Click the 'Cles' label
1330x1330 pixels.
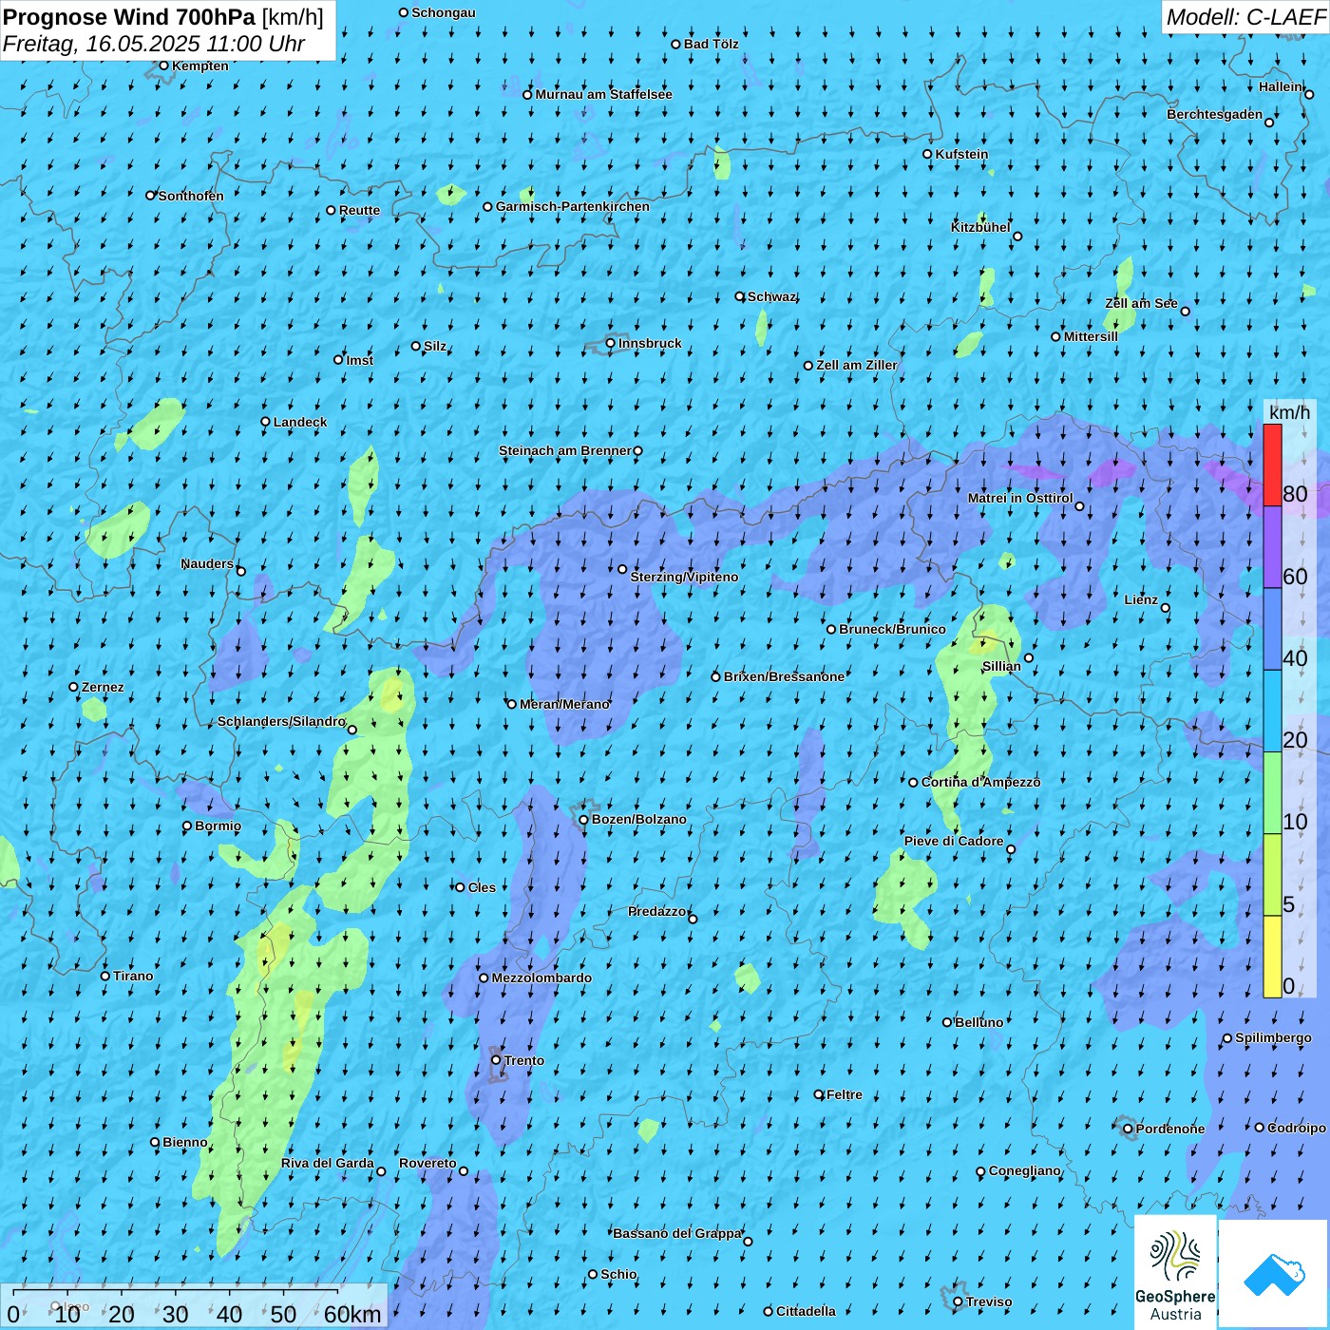(482, 887)
